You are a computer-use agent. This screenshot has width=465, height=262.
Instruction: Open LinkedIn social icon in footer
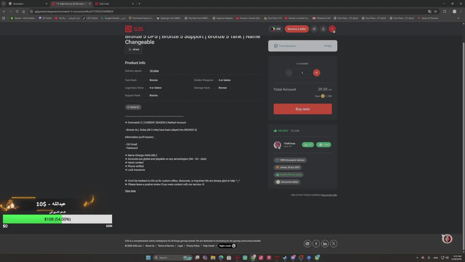[325, 244]
